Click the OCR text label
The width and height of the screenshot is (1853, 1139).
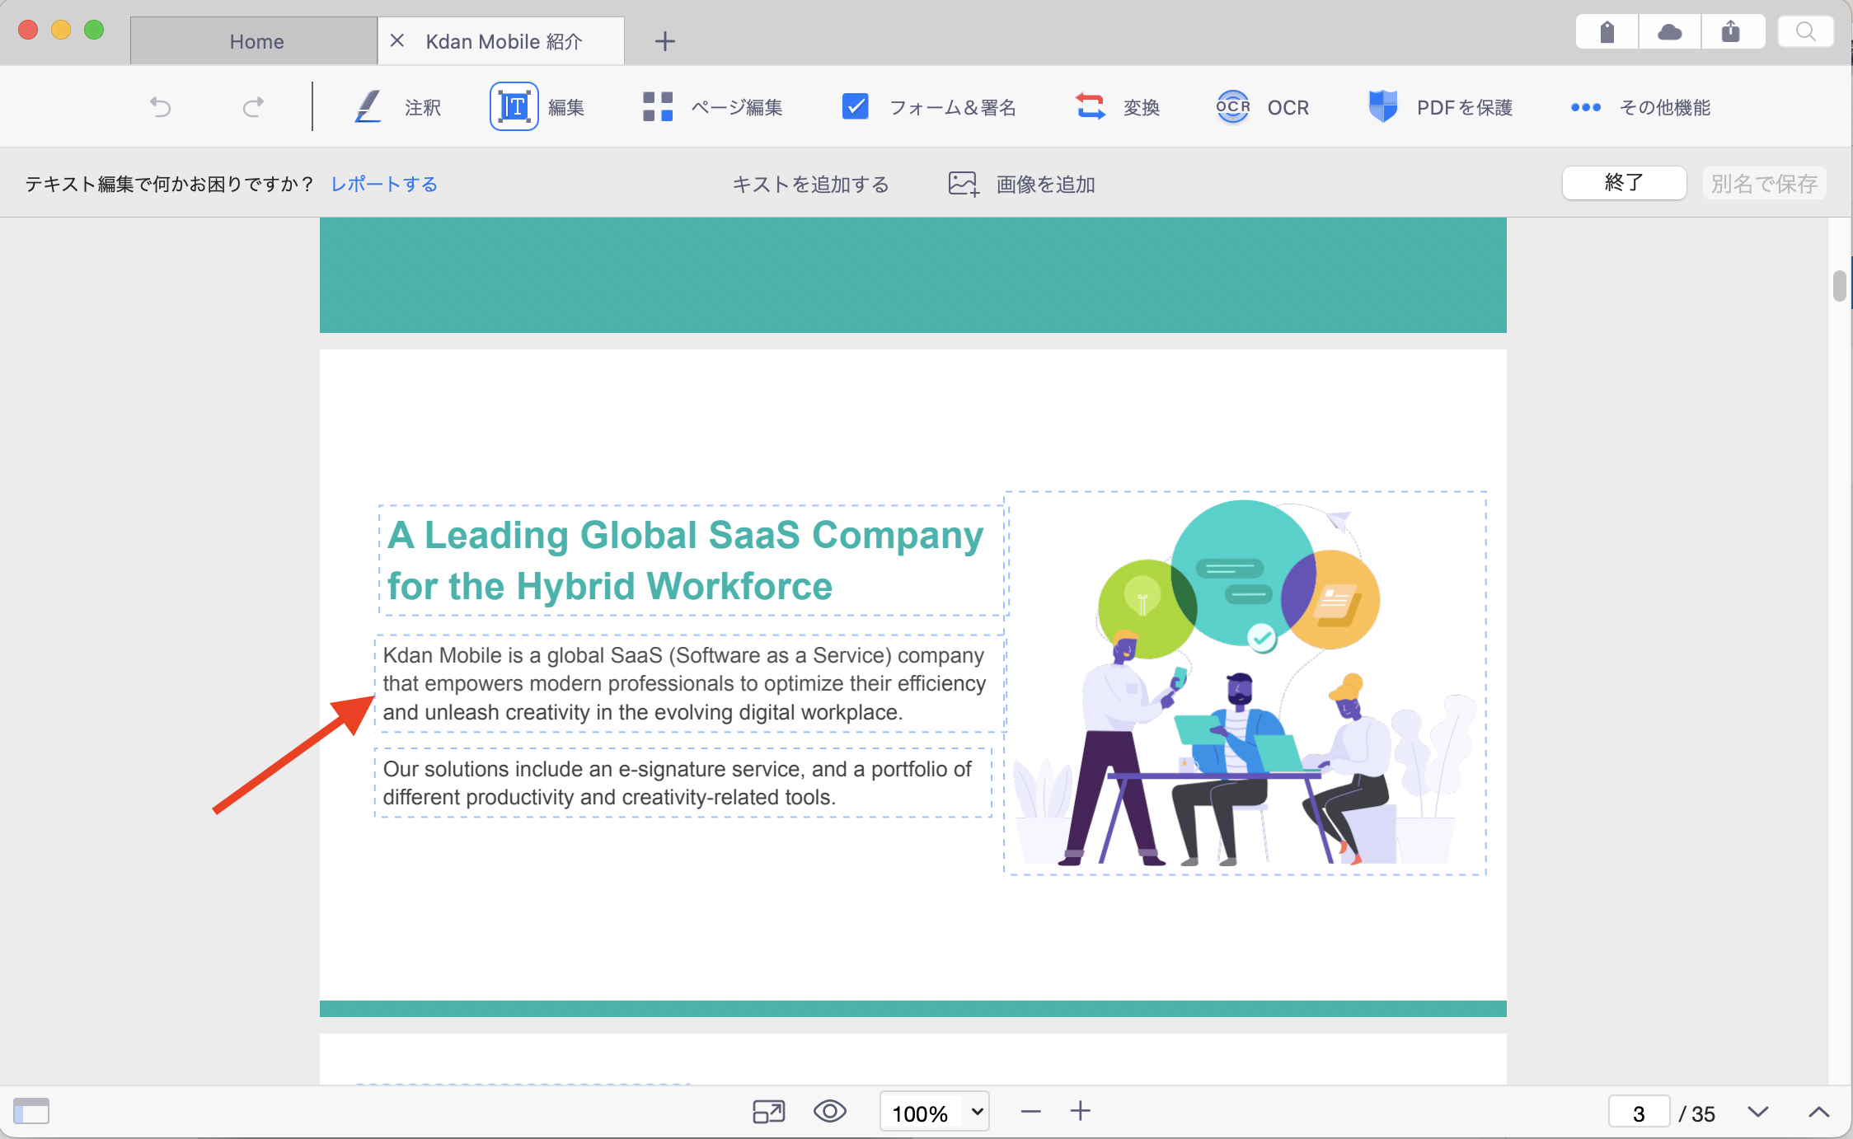click(x=1288, y=108)
